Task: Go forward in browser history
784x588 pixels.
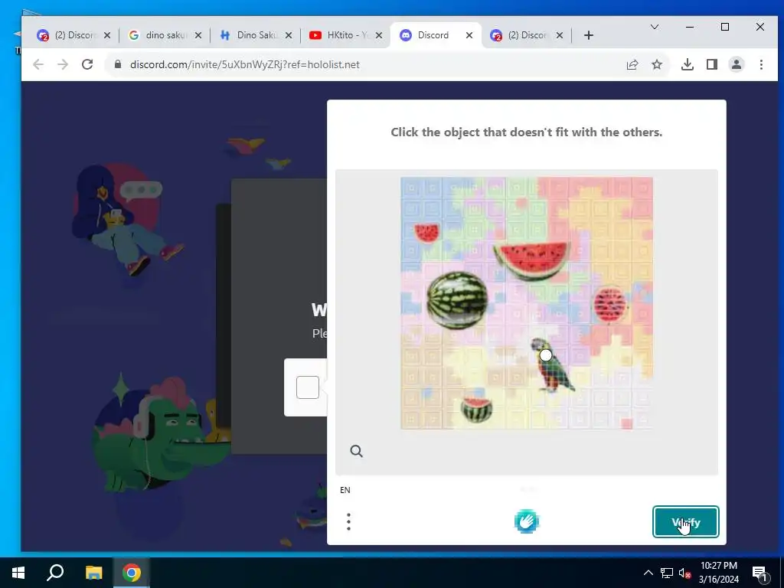Action: [63, 64]
